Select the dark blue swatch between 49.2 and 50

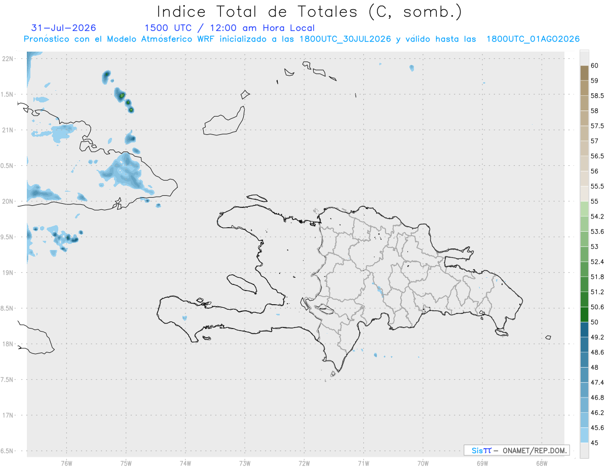click(x=584, y=330)
